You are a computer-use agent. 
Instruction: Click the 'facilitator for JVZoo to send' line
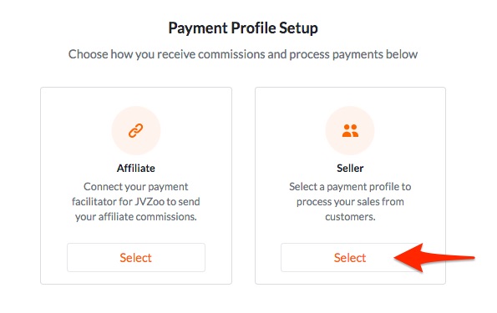(x=136, y=201)
